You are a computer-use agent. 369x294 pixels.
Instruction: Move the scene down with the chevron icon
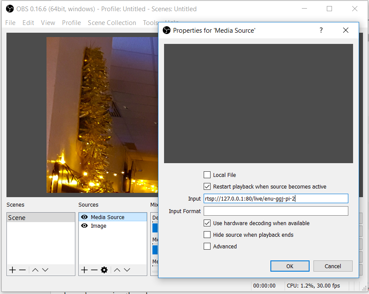pyautogui.click(x=44, y=270)
